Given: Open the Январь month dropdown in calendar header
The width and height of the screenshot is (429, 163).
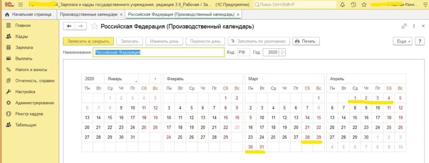Looking at the screenshot, I should pos(121,79).
